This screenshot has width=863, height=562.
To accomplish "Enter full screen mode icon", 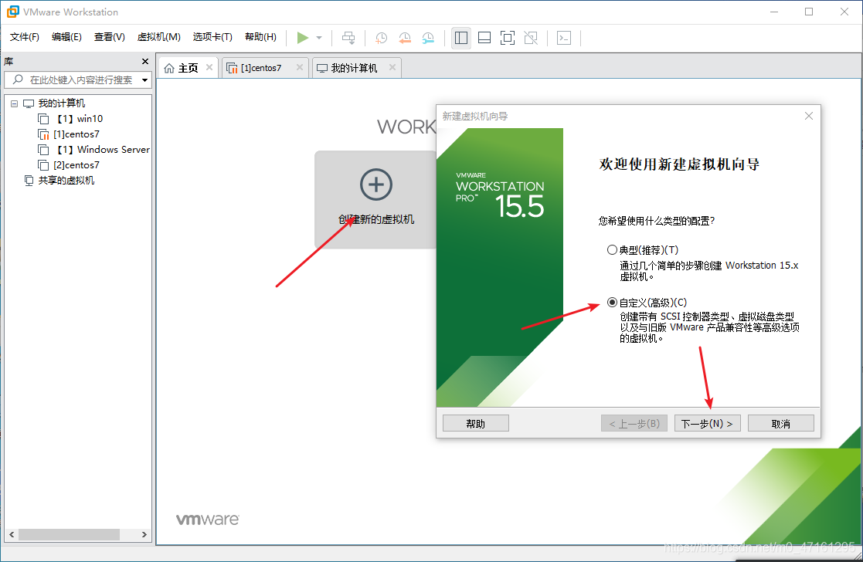I will [x=508, y=37].
